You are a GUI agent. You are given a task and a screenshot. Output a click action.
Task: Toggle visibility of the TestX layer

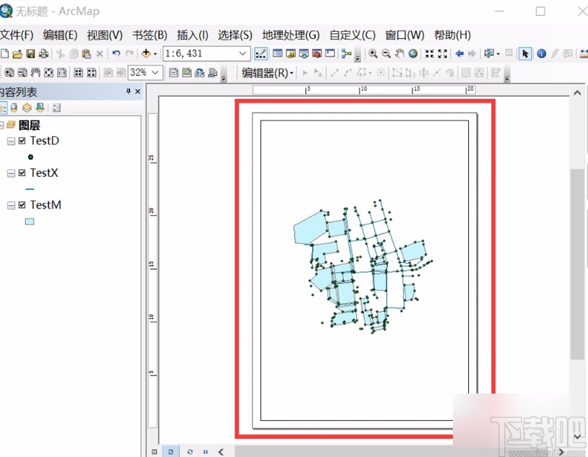tap(21, 173)
